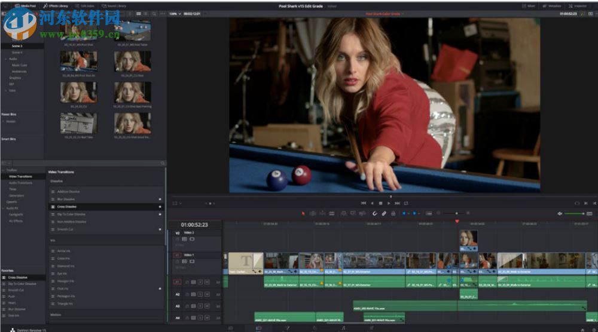Click the Replace Clip icon
598x332 pixels.
(x=362, y=214)
